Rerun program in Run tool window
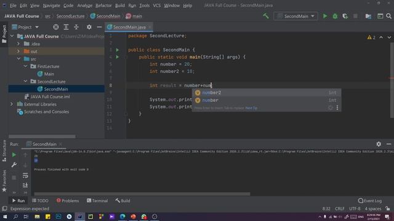The height and width of the screenshot is (221, 394). tap(14, 155)
